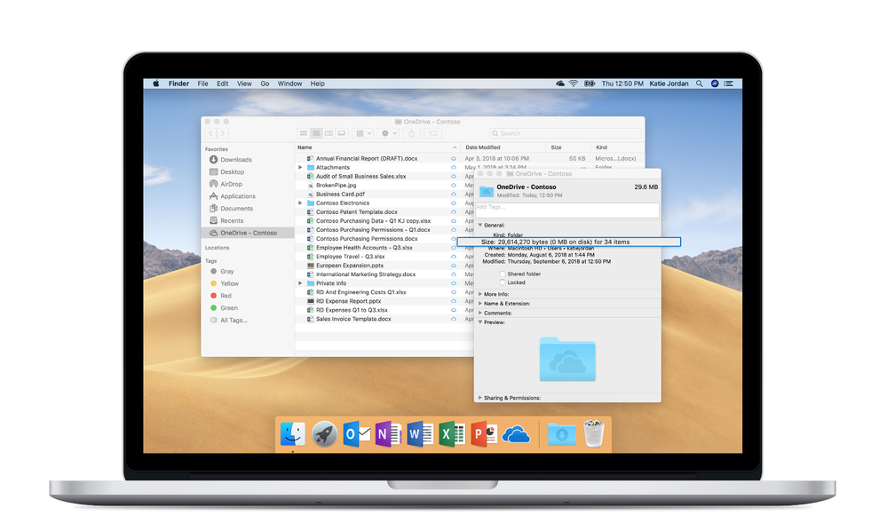The image size is (887, 532).
Task: Open OneDrive app in the Dock
Action: point(516,434)
